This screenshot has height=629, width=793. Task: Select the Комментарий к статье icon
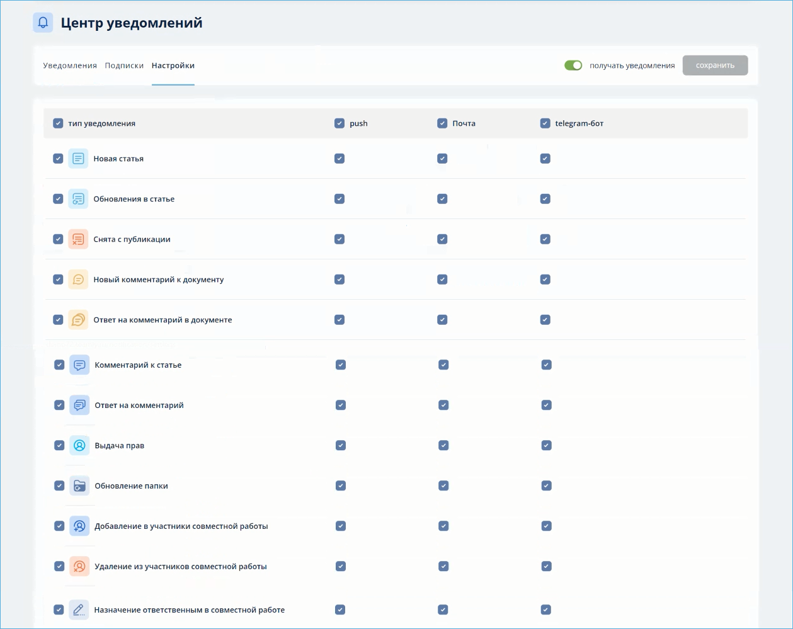pos(79,365)
